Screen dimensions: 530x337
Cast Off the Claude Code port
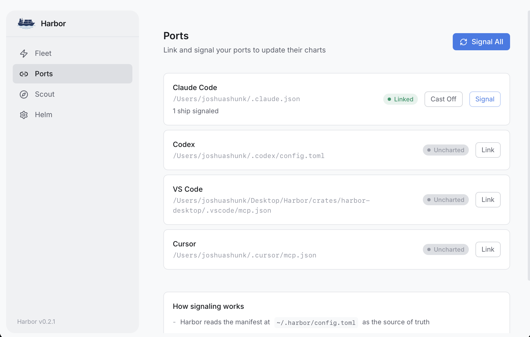(443, 99)
